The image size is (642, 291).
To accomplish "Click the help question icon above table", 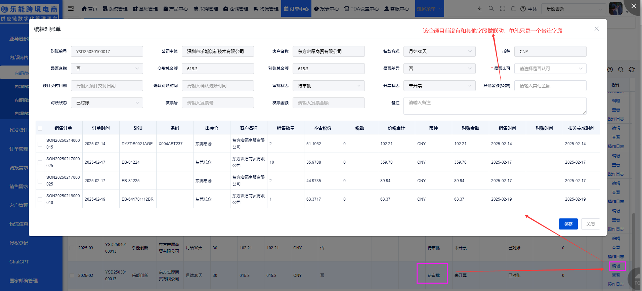I will (x=610, y=70).
